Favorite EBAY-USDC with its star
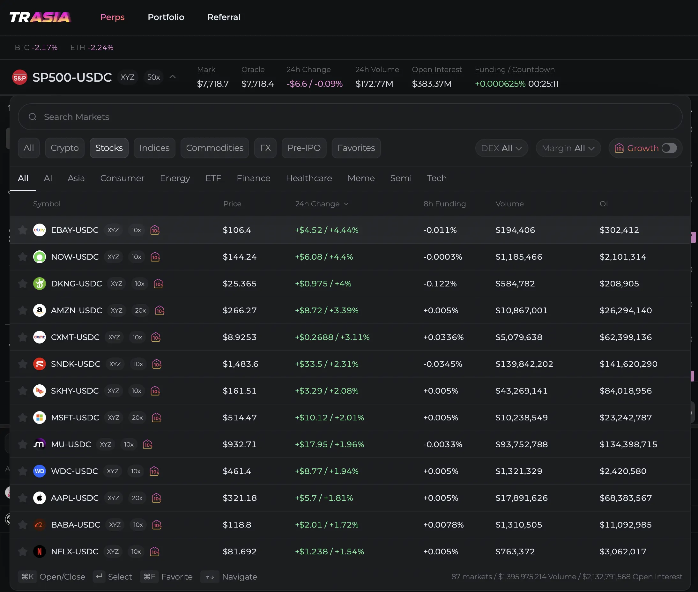This screenshot has width=698, height=592. (23, 230)
